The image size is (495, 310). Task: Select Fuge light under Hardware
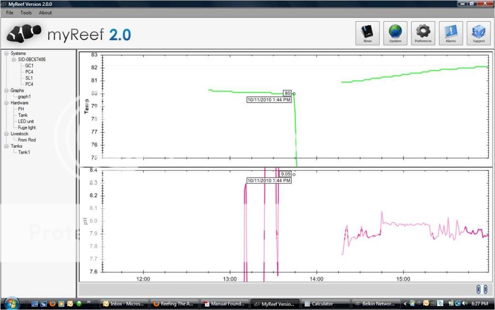coord(27,127)
